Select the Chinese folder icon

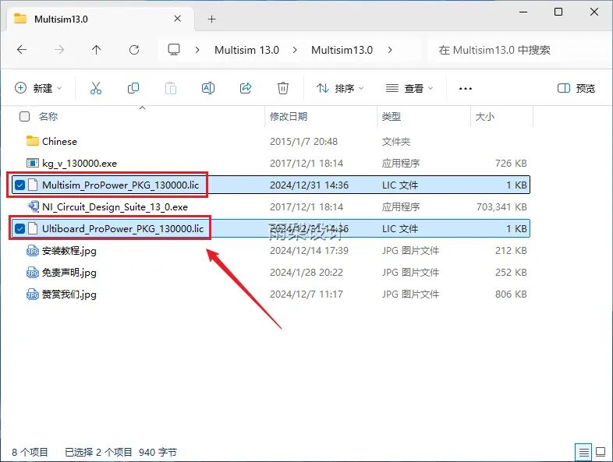pyautogui.click(x=33, y=140)
